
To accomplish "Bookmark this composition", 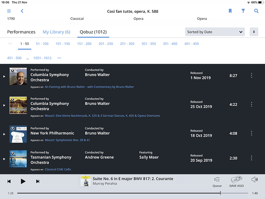I will (230, 11).
